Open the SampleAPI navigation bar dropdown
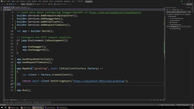Image resolution: width=194 pixels, height=109 pixels. 30,10
